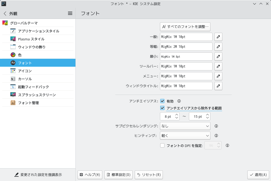Increase the 8 pt minimum range spinner

[x=177, y=115]
